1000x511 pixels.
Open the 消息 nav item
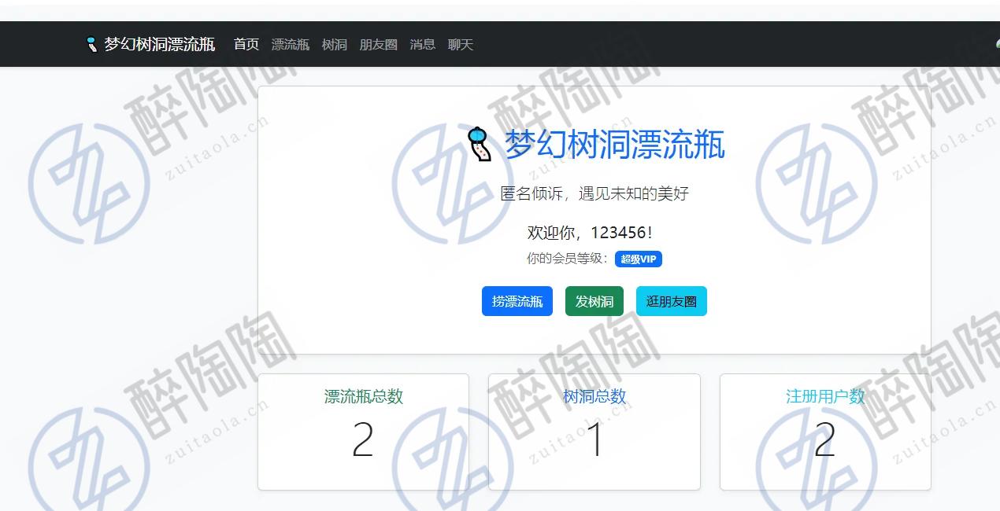point(422,45)
